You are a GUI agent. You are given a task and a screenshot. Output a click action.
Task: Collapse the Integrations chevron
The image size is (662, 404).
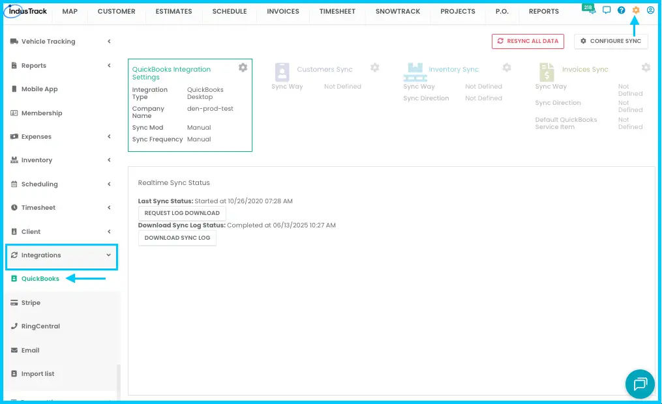tap(108, 255)
